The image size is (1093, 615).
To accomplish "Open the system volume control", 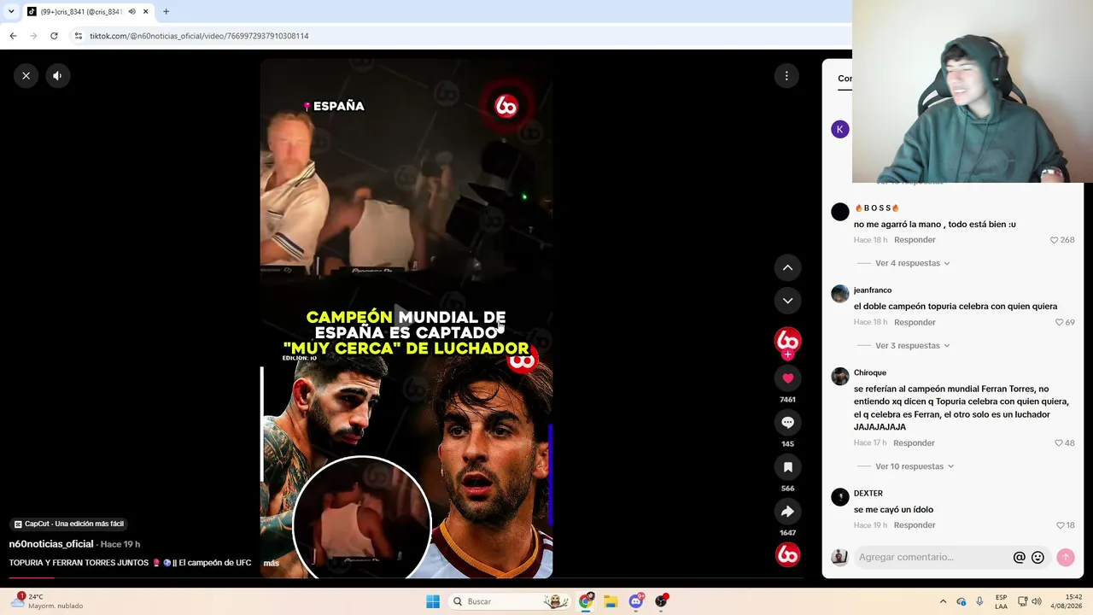I will click(x=1037, y=601).
